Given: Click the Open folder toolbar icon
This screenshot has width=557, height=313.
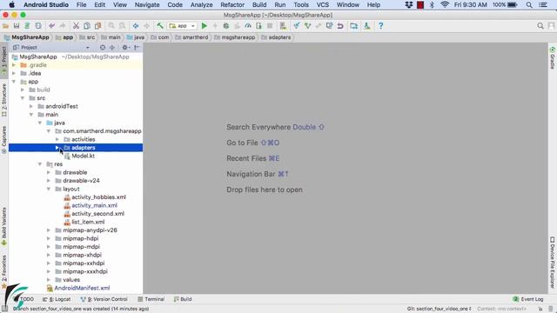Looking at the screenshot, I should coord(5,26).
